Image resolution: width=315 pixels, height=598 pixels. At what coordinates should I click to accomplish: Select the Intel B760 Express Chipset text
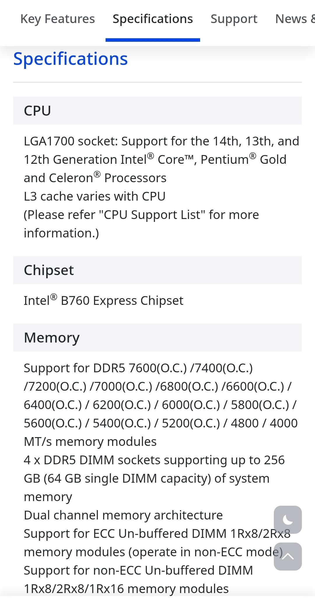pos(104,300)
